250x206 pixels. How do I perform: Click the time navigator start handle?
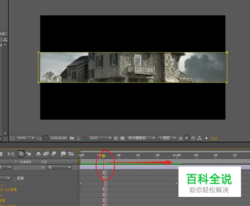(79, 151)
